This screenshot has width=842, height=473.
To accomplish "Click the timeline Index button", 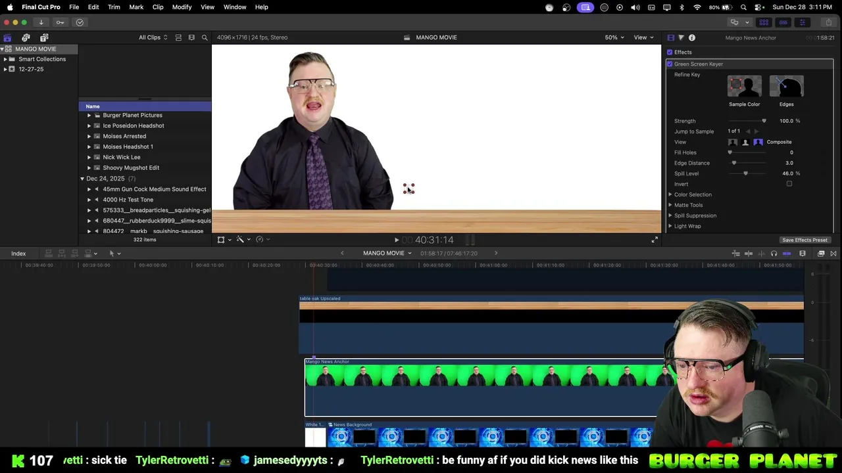I will coord(18,254).
